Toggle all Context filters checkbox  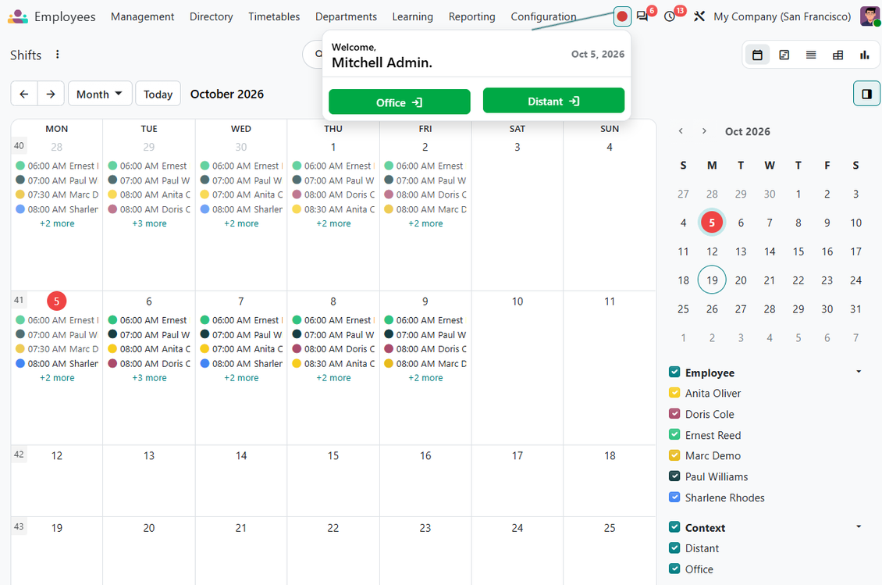(x=674, y=526)
